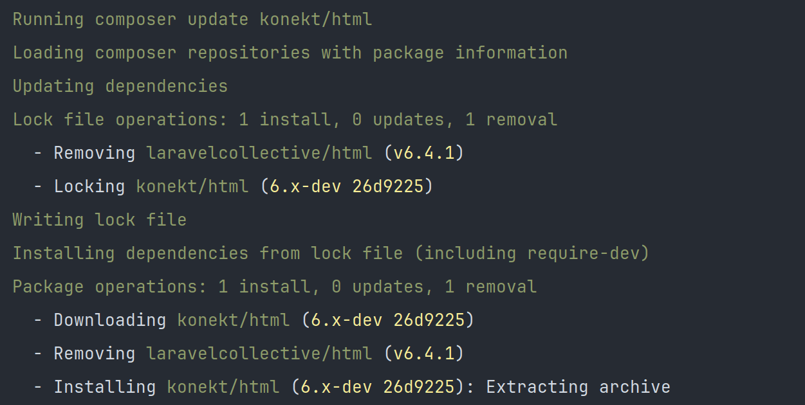Click the 'Updating dependencies' output line

[120, 86]
